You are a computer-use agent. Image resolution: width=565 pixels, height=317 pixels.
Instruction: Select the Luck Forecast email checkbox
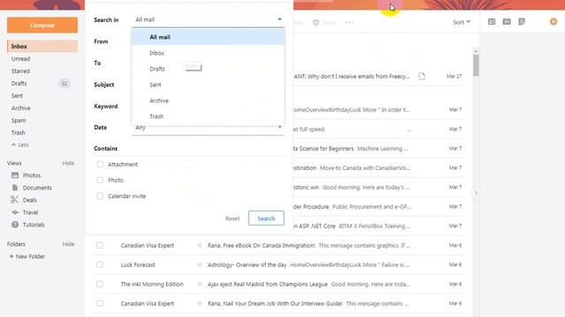pyautogui.click(x=100, y=265)
